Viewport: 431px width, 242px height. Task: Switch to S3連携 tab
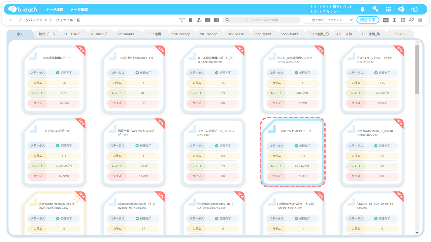click(x=156, y=34)
